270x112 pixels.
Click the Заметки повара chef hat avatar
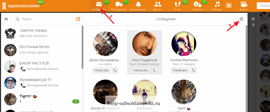[x=10, y=33]
